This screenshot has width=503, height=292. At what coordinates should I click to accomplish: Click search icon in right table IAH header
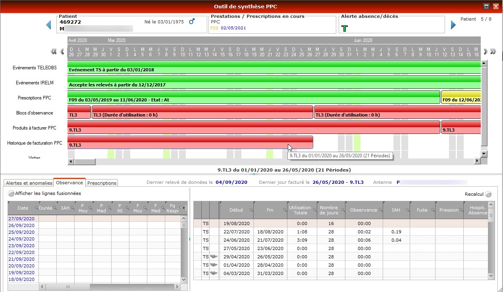407,210
